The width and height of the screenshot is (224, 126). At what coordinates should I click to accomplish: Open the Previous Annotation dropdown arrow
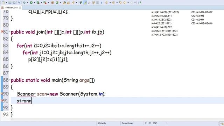tap(117, 2)
